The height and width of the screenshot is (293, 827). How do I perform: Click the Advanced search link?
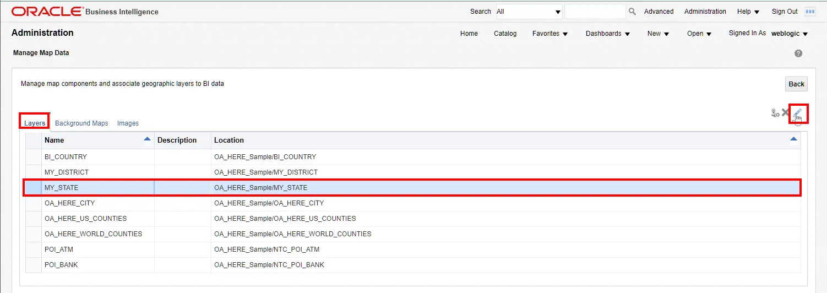pyautogui.click(x=659, y=12)
